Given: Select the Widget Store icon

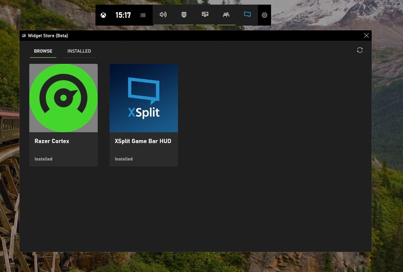Looking at the screenshot, I should 247,15.
